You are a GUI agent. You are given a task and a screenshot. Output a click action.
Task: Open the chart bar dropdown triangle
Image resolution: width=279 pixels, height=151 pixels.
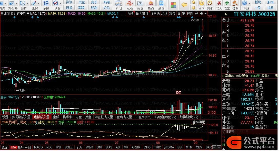[x=206, y=14]
